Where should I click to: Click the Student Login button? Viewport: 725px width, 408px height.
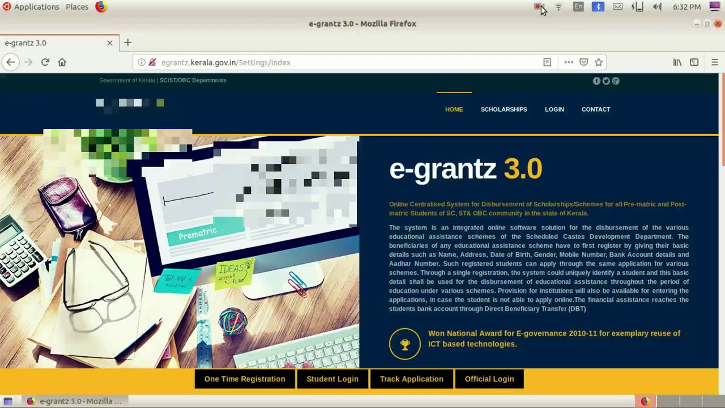(332, 379)
